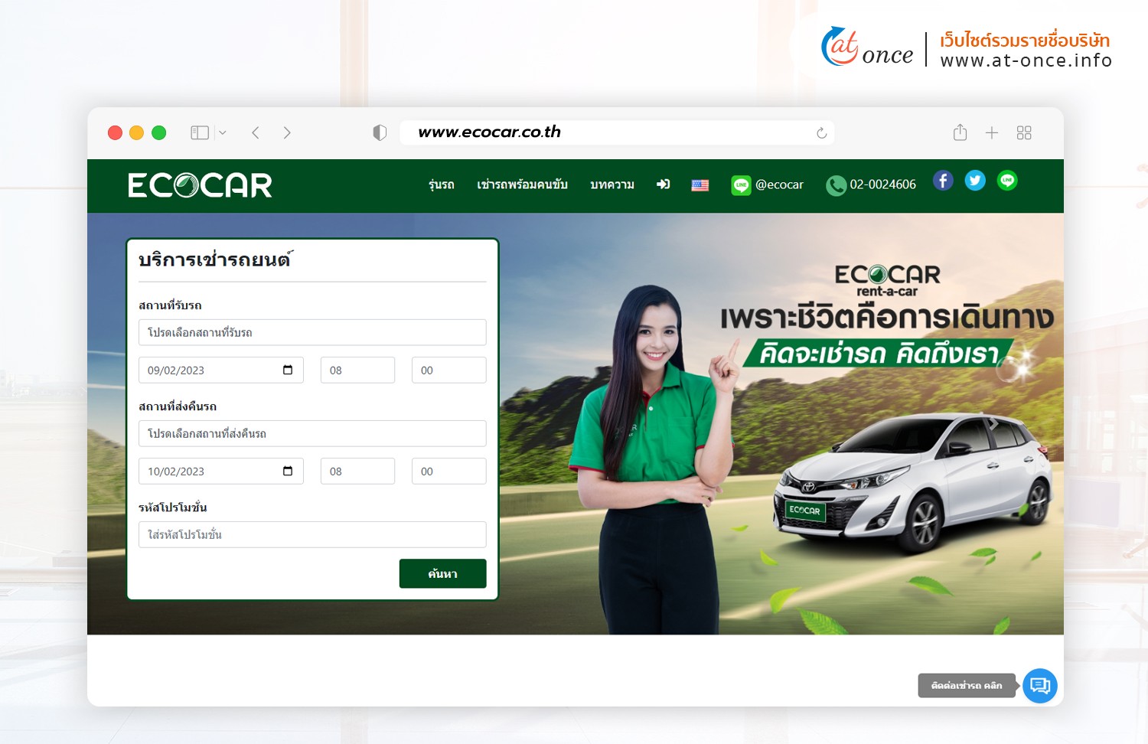Open the blue chat bubble icon
The width and height of the screenshot is (1148, 744).
(x=1040, y=685)
